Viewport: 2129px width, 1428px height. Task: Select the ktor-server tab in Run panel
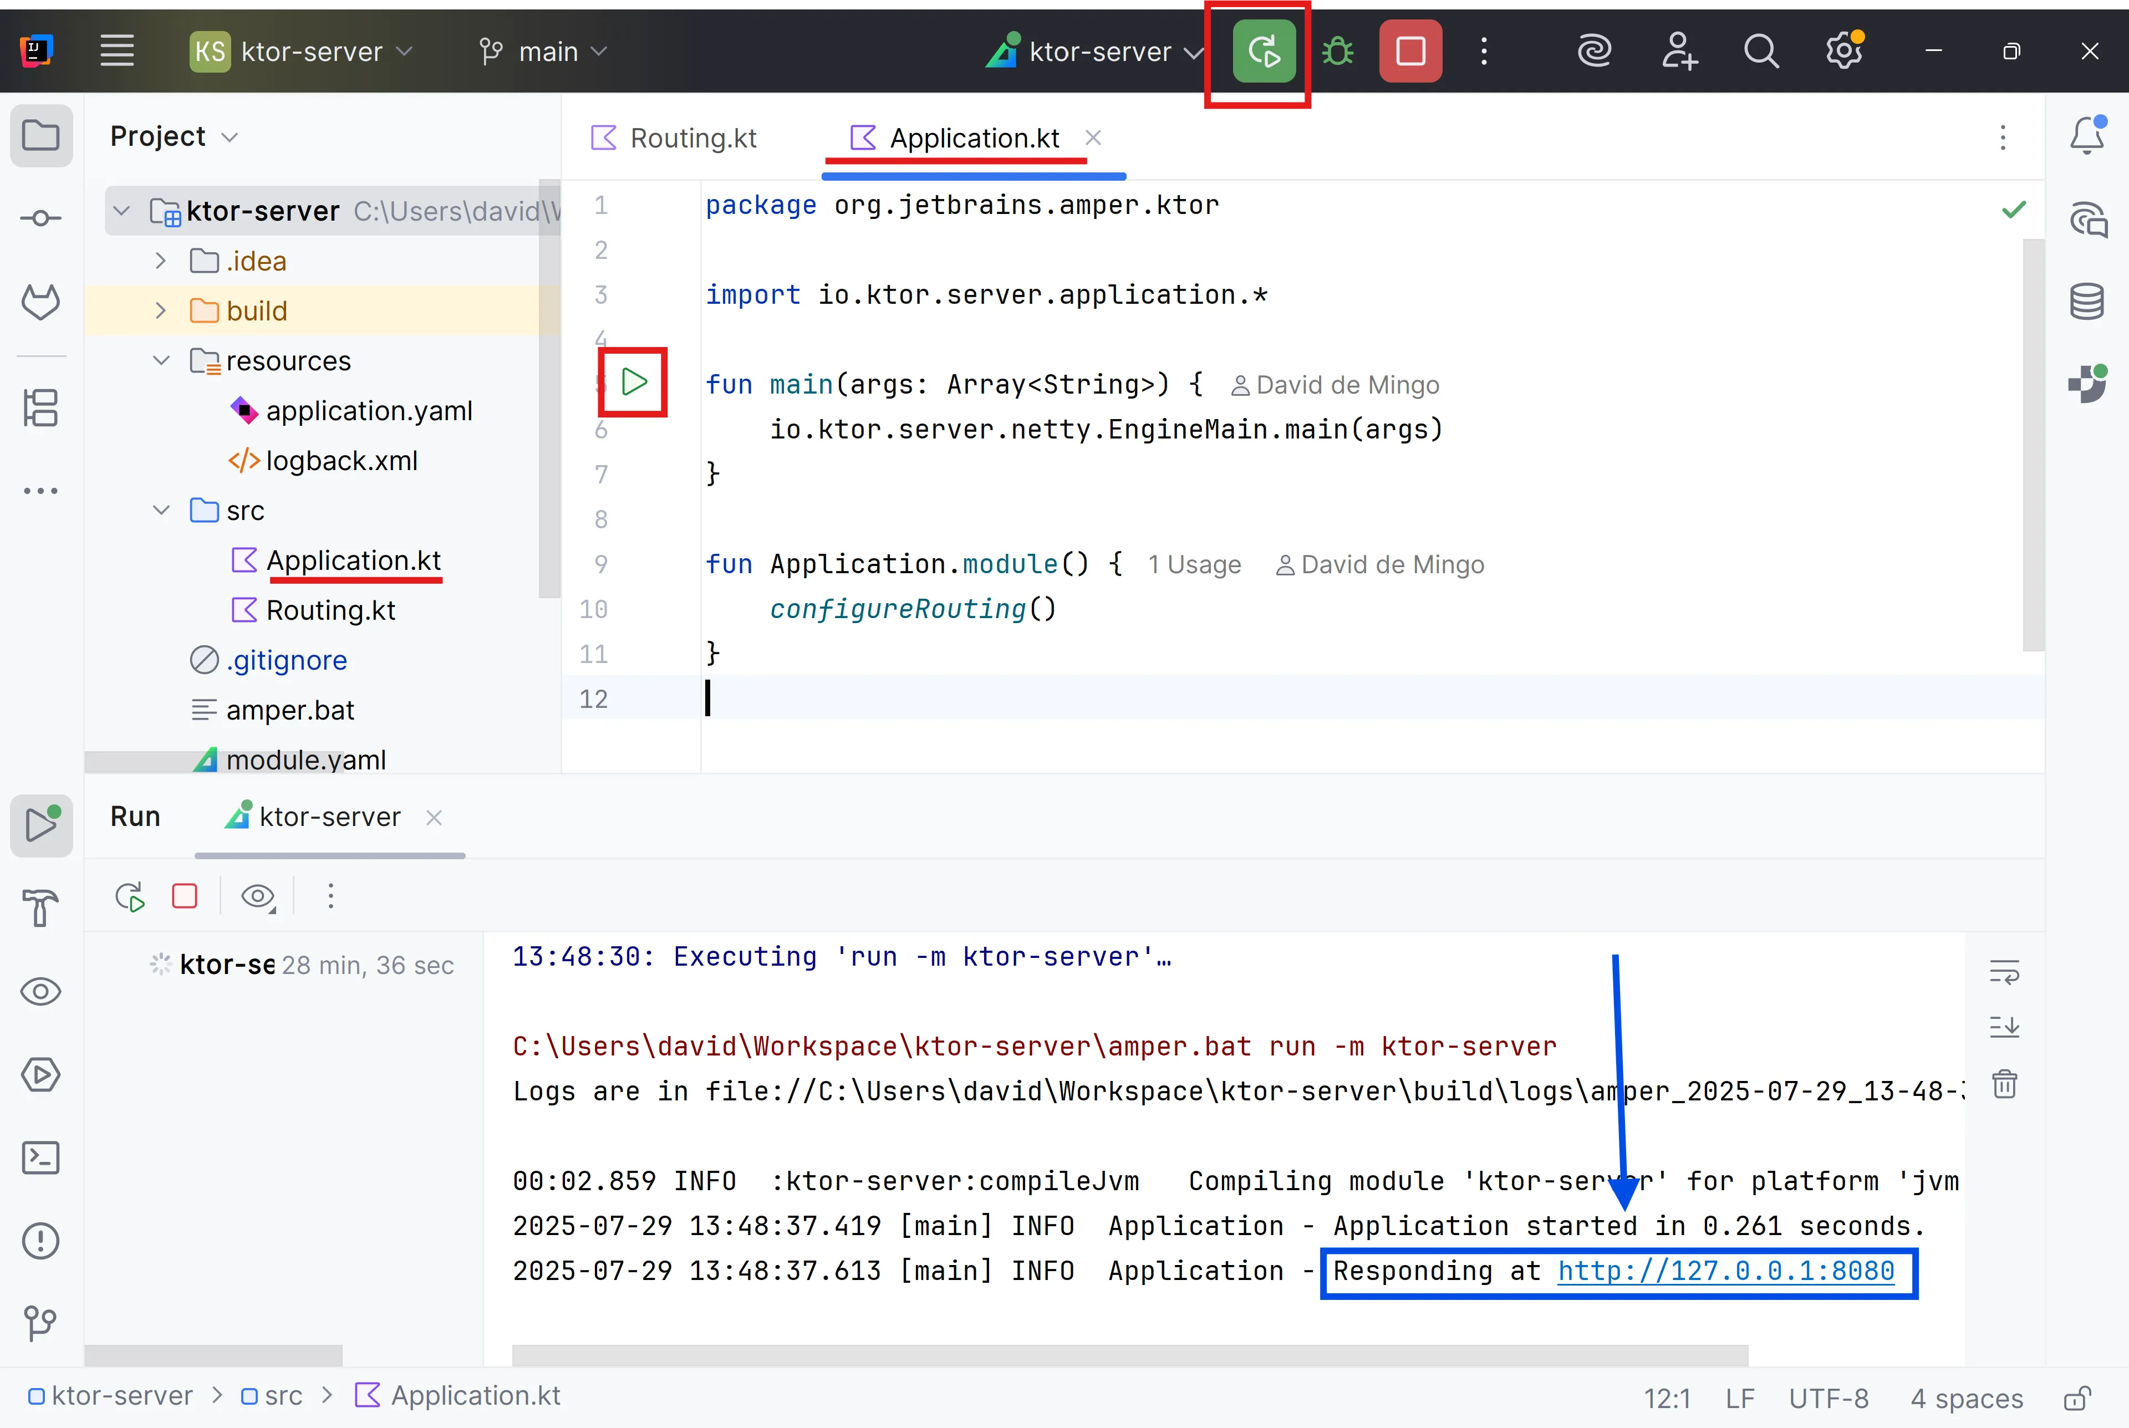click(329, 817)
